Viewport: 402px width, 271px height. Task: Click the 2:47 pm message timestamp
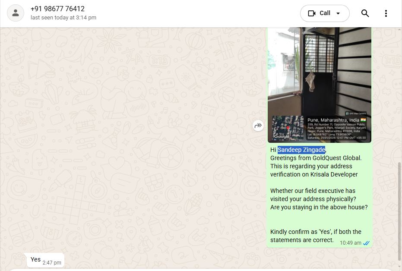tap(52, 263)
